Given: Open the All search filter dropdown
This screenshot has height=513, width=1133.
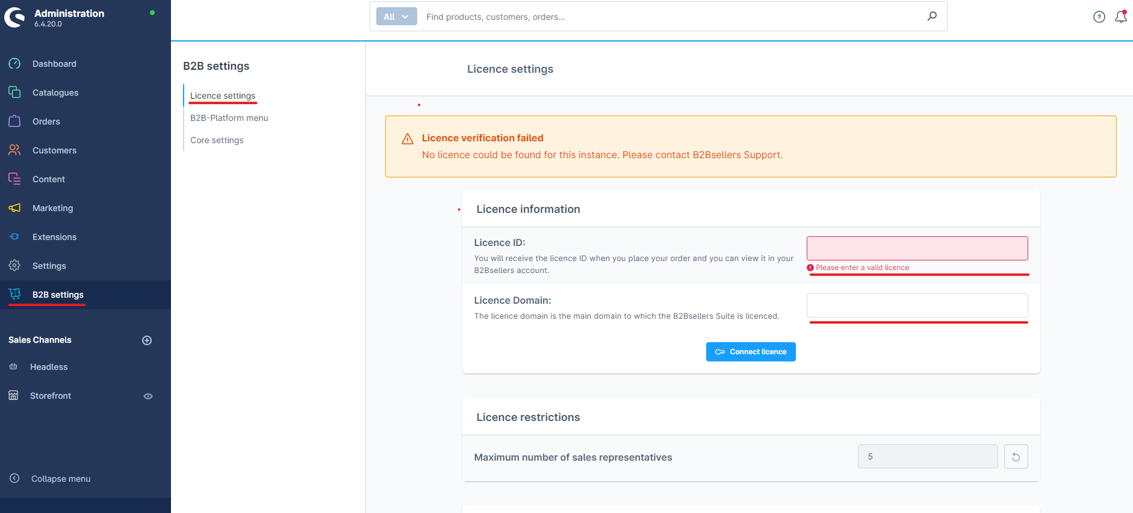Looking at the screenshot, I should (396, 17).
